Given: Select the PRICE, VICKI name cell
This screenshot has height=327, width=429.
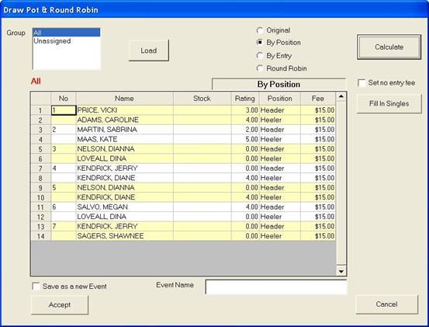Looking at the screenshot, I should point(124,110).
